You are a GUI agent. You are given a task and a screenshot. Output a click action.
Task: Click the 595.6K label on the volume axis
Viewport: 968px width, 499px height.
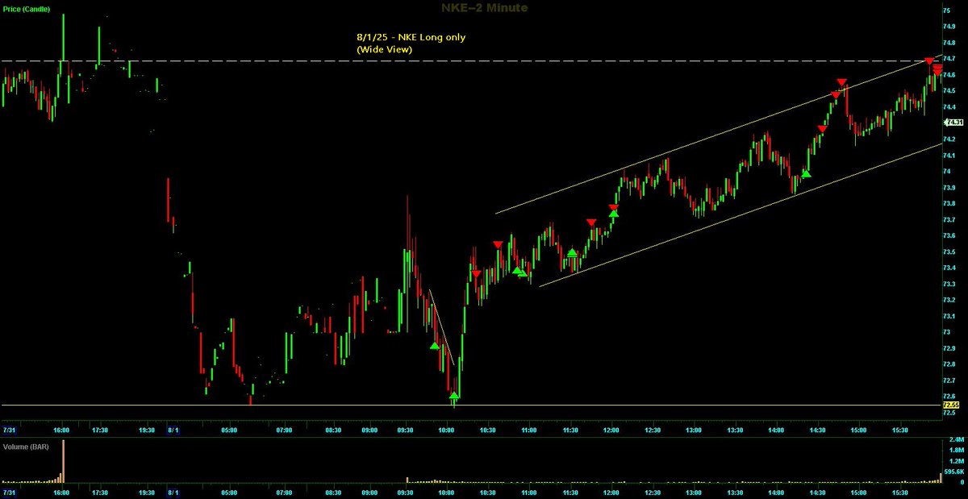click(x=953, y=472)
